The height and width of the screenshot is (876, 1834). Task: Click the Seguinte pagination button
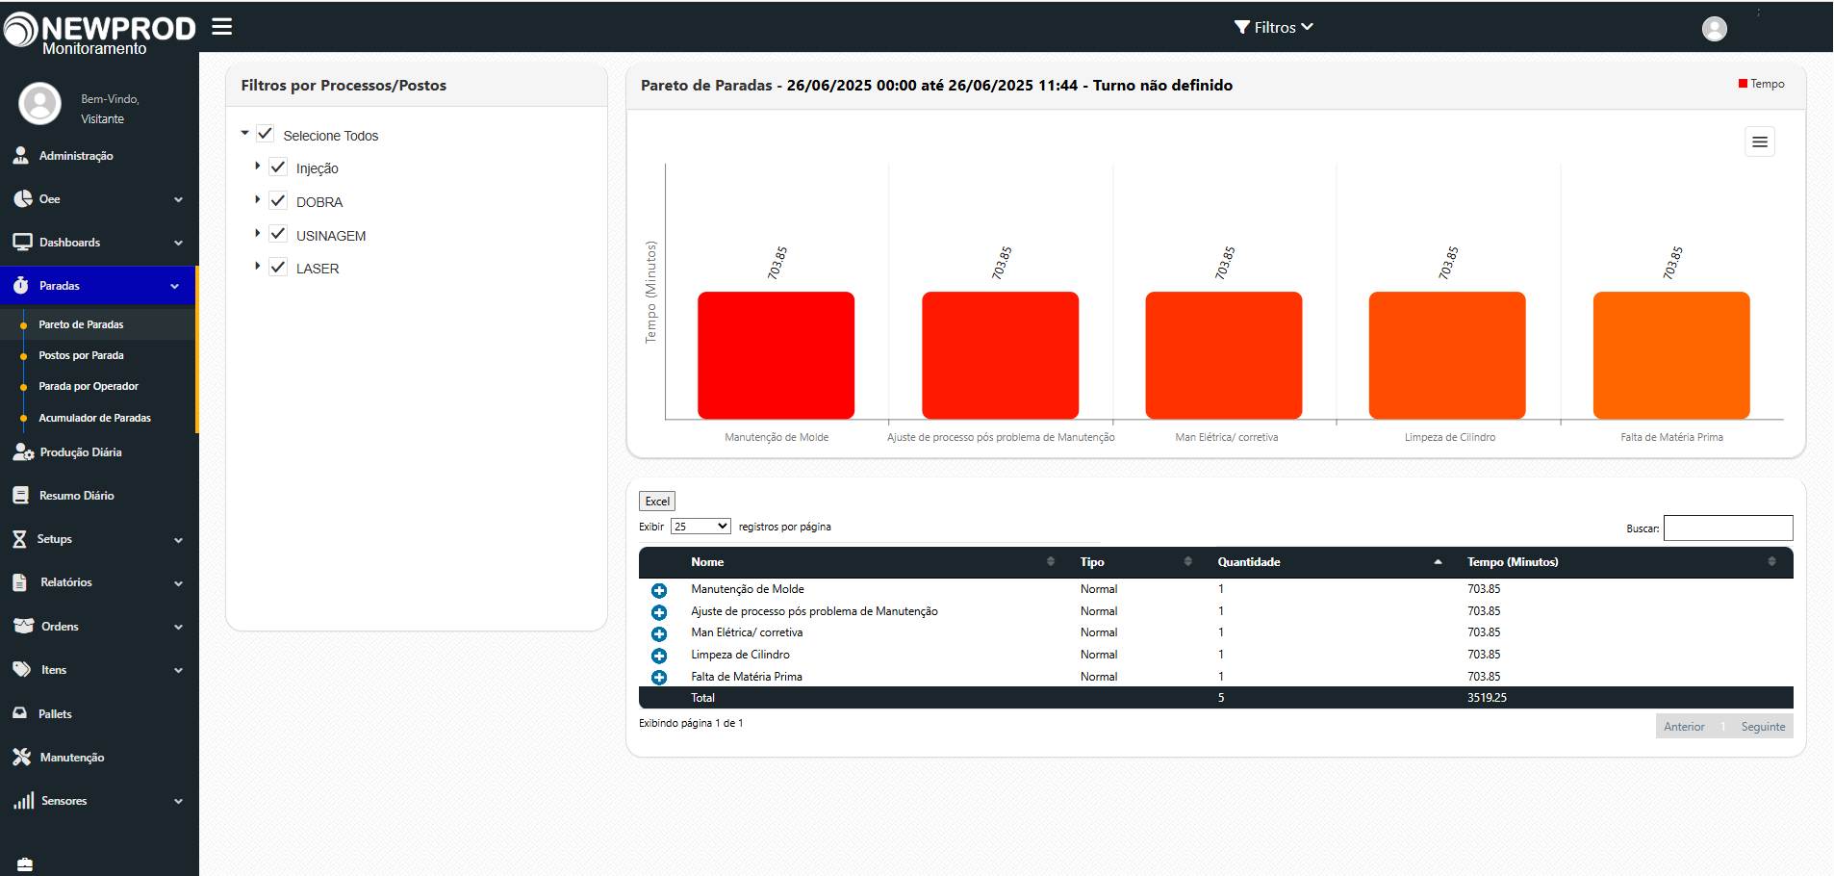coord(1762,727)
